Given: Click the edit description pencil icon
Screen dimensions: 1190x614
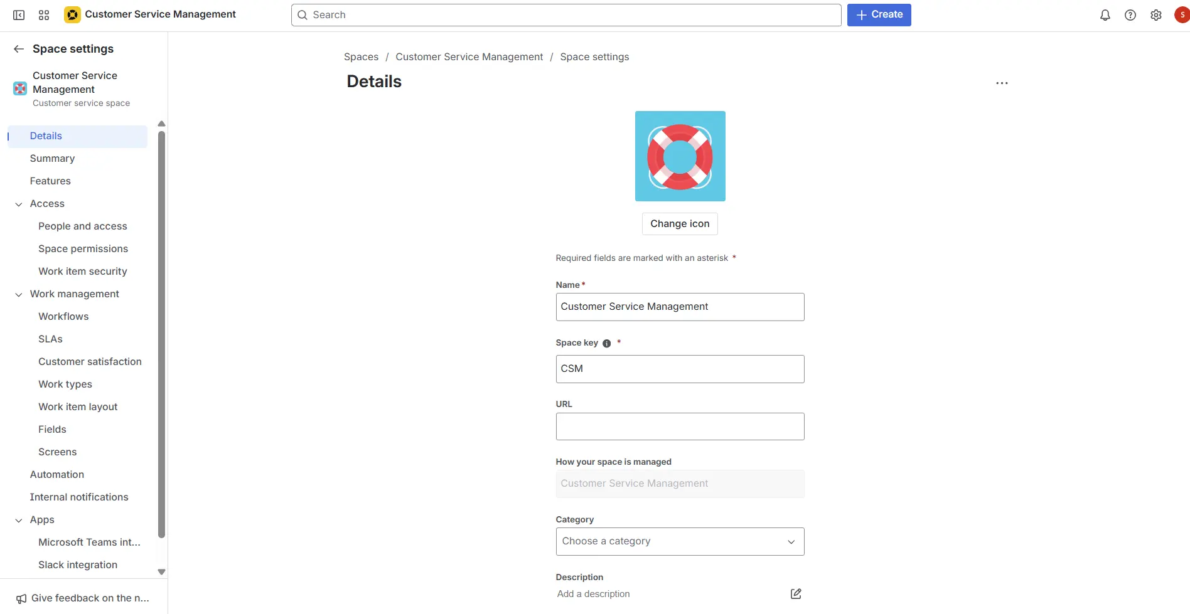Looking at the screenshot, I should pyautogui.click(x=795, y=593).
